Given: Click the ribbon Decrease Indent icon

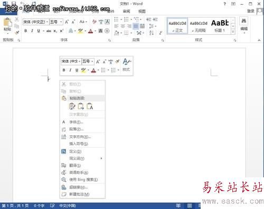Looking at the screenshot, I should click(x=149, y=20).
